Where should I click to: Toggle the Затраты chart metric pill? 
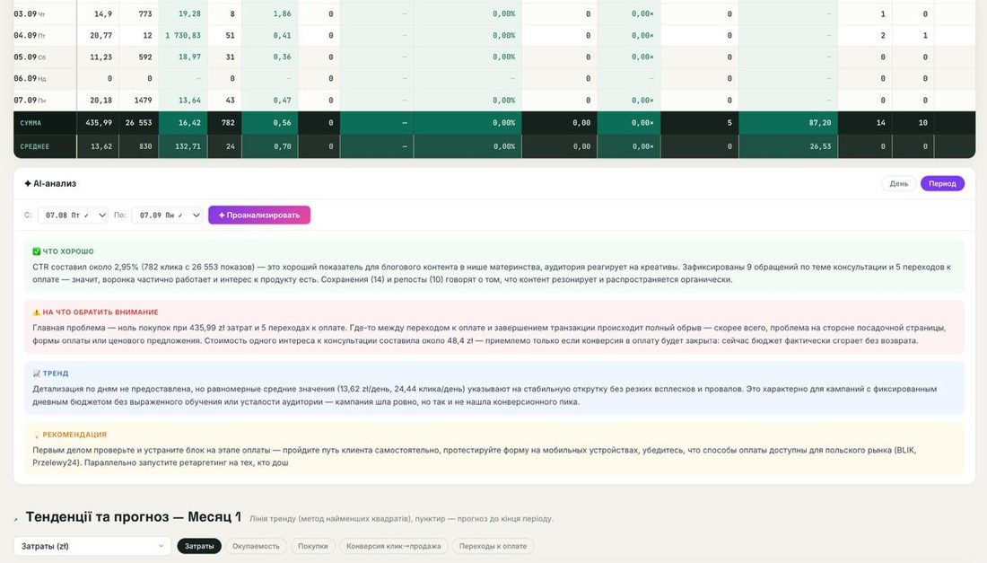tap(199, 546)
